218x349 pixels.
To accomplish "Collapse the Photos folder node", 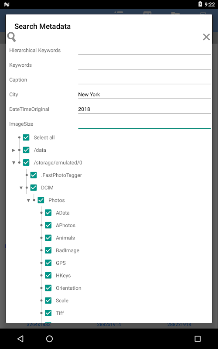I will click(x=28, y=200).
